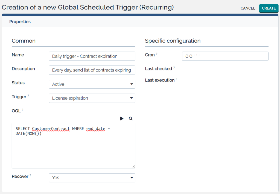The width and height of the screenshot is (280, 194).
Task: Show help tooltip next to Recover label
Action: (30, 175)
